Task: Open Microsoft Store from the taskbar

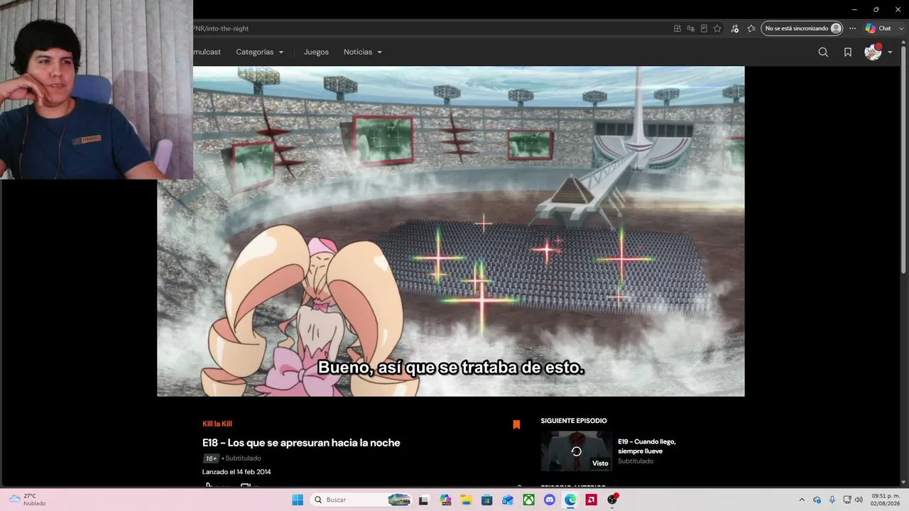Action: 486,500
